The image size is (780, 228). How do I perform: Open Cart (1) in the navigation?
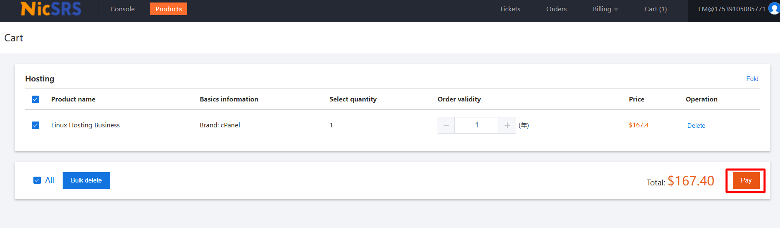[x=656, y=9]
